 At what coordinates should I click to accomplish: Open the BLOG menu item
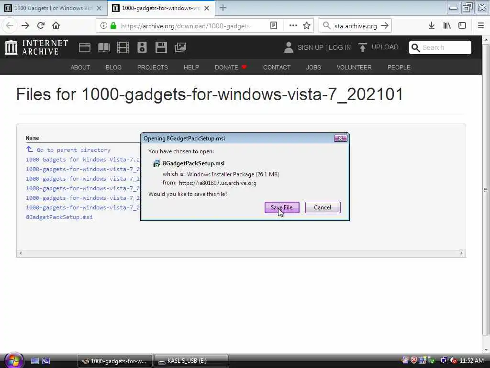113,67
